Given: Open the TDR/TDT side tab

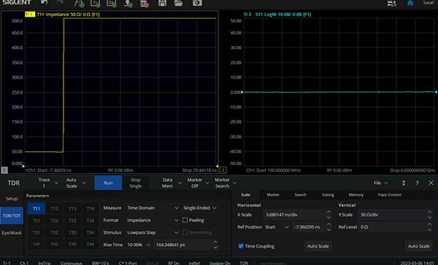Looking at the screenshot, I should coord(12,215).
